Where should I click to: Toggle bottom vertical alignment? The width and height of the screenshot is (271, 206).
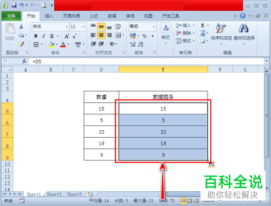109,27
